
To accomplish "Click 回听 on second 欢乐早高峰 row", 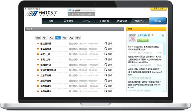I will (110, 81).
